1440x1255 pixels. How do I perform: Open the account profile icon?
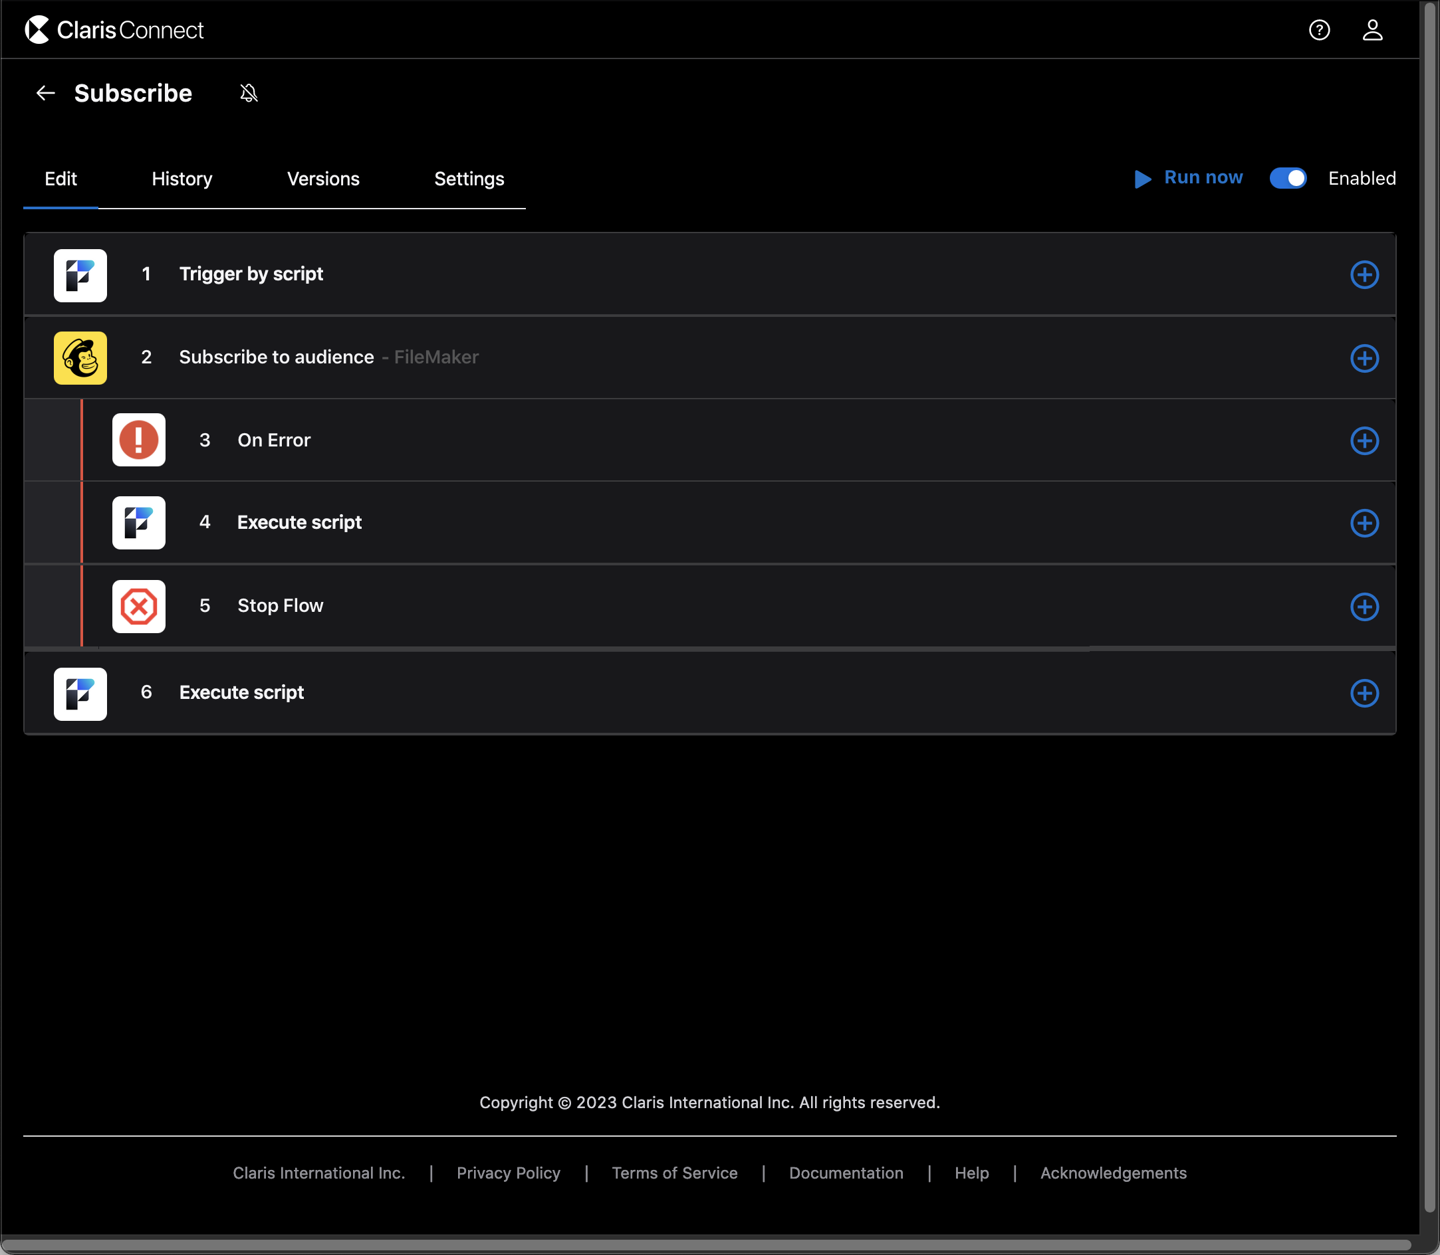pos(1373,29)
